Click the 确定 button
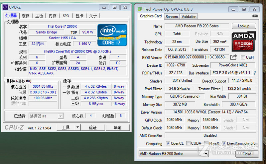 (x=118, y=127)
